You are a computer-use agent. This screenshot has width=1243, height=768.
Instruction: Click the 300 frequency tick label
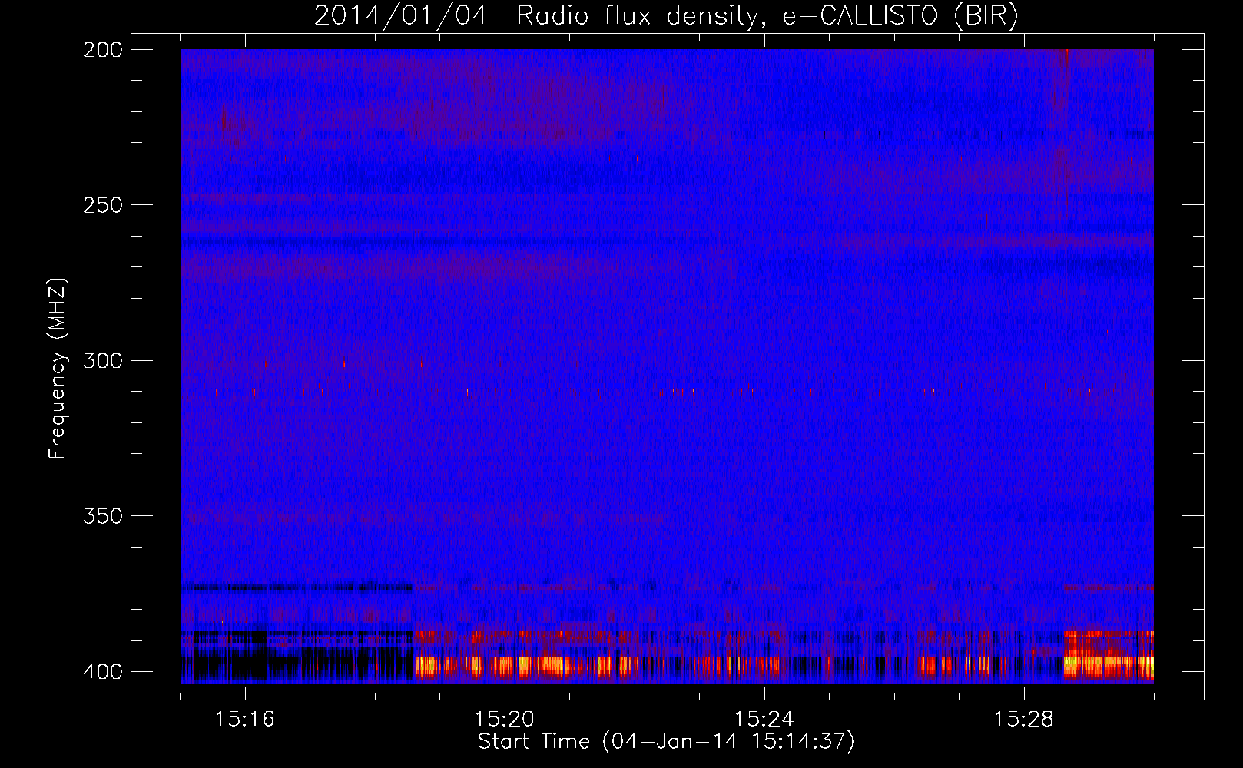pos(103,361)
